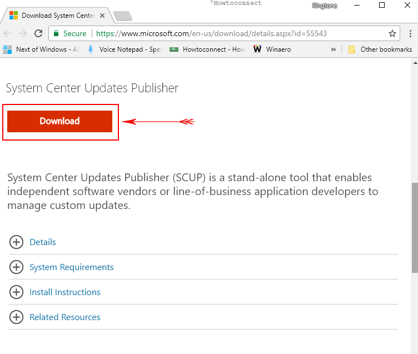Open the Other bookmarks folder
Screen dimensions: 418x354
380,49
